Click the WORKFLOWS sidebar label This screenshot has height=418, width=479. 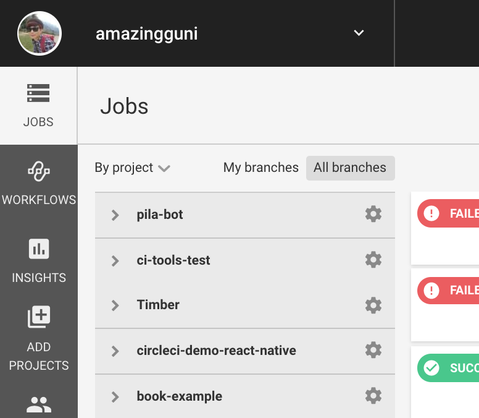[x=39, y=200]
